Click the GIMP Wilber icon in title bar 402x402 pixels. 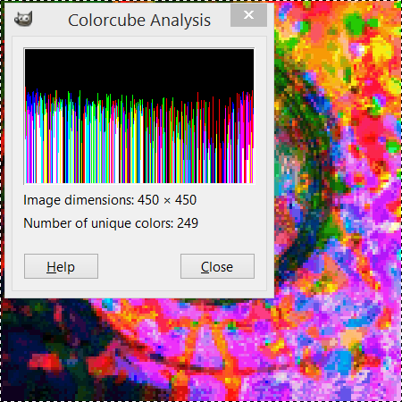(x=23, y=19)
